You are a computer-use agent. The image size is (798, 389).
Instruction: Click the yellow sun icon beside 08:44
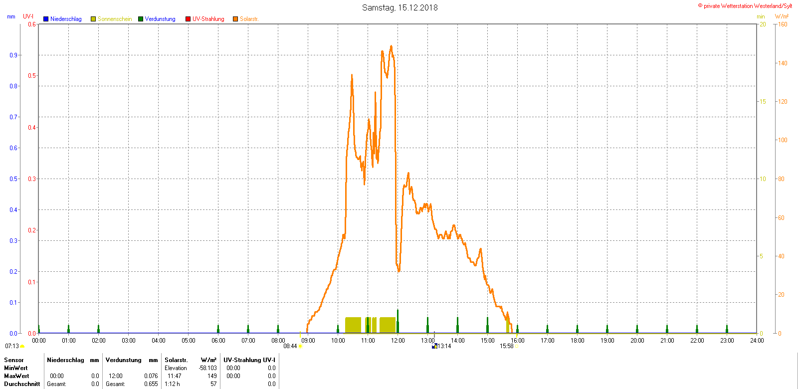point(300,346)
